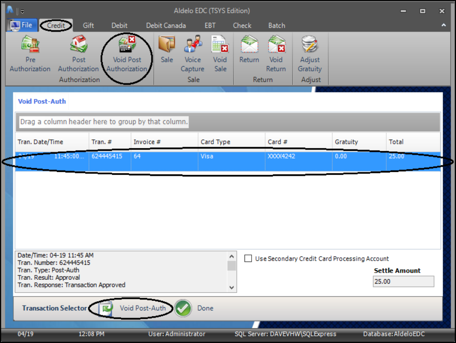
Task: Click the 12:08 PM status bar time
Action: click(91, 334)
